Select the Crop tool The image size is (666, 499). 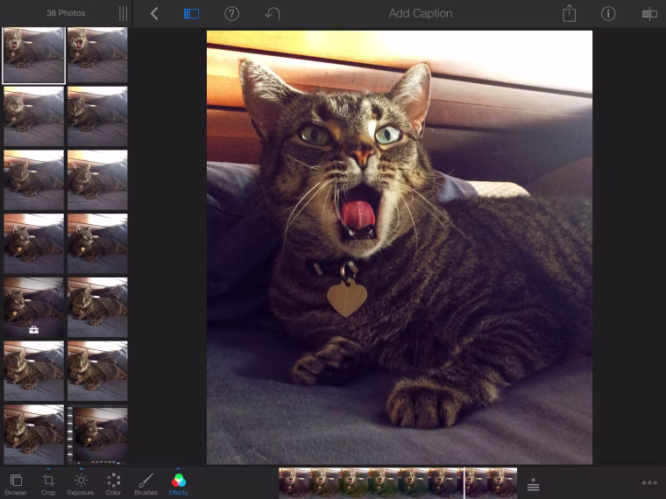[x=48, y=485]
